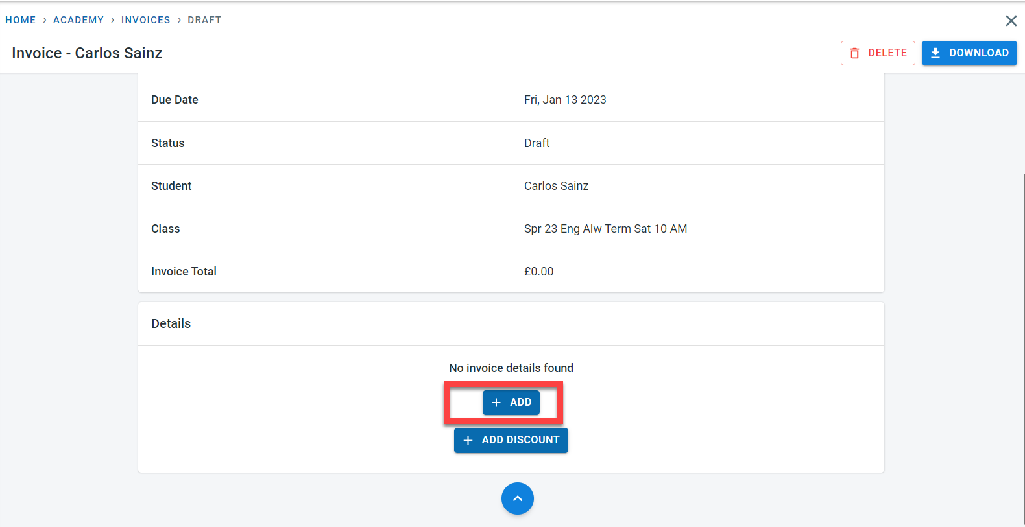Navigate to INVOICES via breadcrumb

pos(145,20)
